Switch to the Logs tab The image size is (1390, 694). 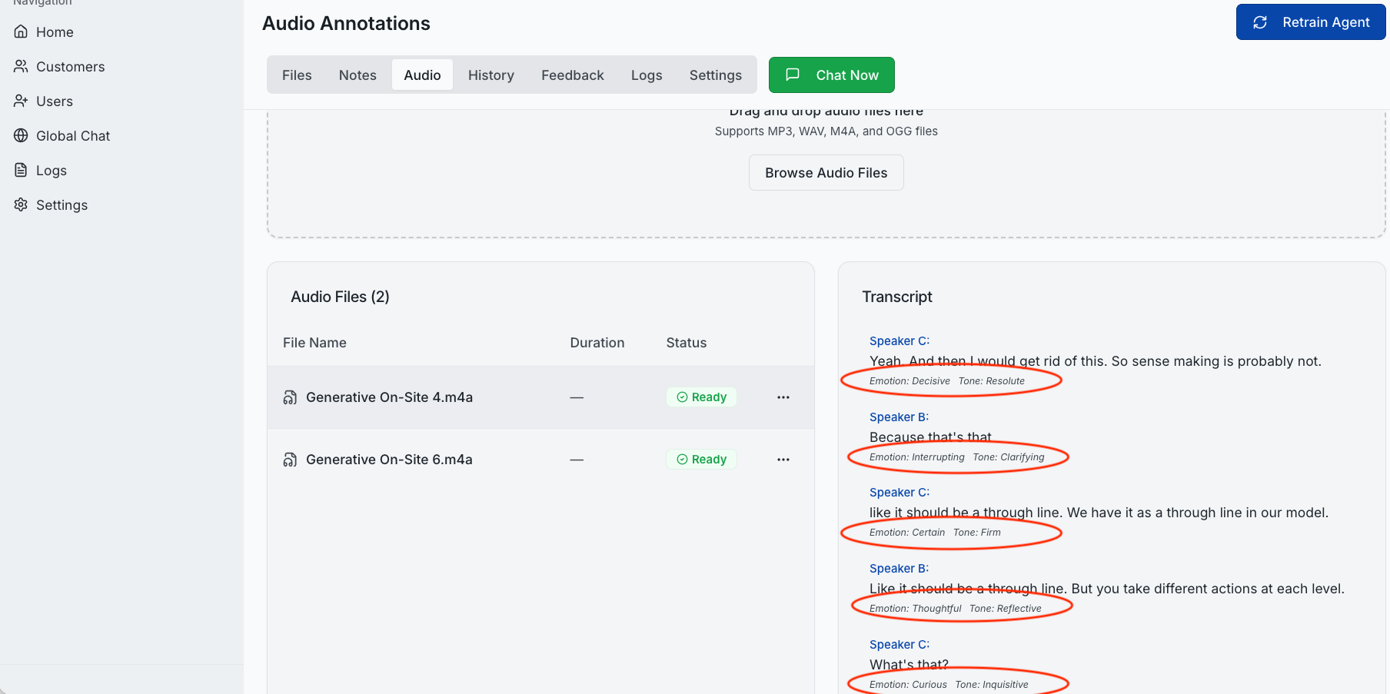647,75
